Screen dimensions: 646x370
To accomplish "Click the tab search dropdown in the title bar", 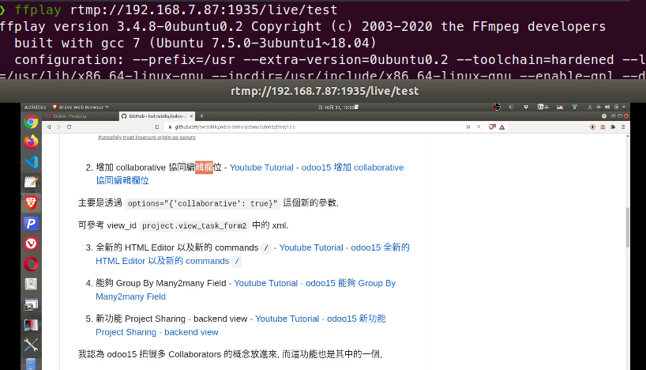I will click(604, 116).
